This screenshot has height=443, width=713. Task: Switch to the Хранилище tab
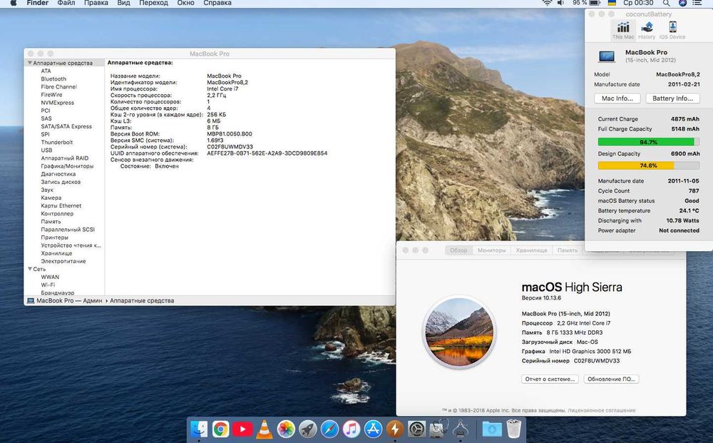[x=532, y=250]
